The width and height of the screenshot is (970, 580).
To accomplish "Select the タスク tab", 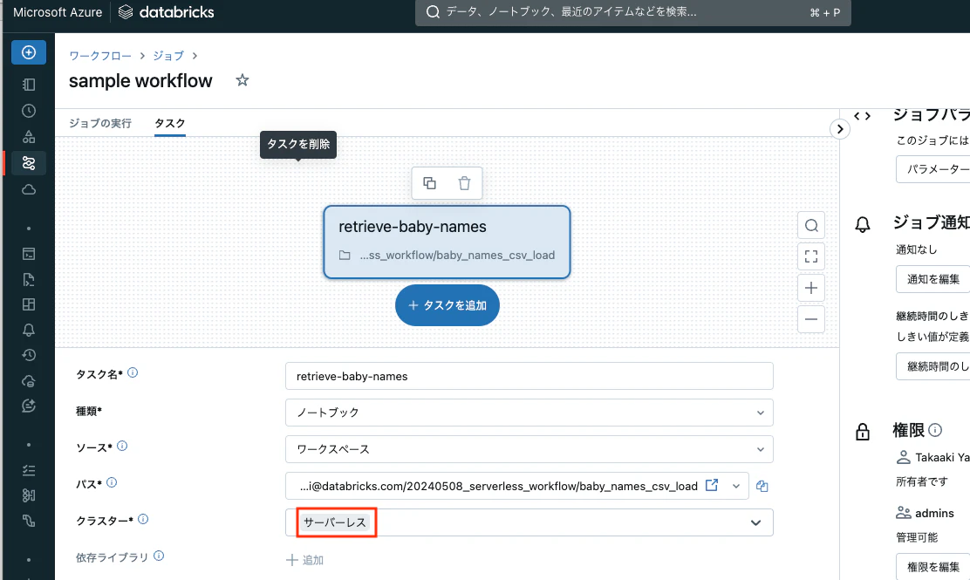I will point(170,123).
